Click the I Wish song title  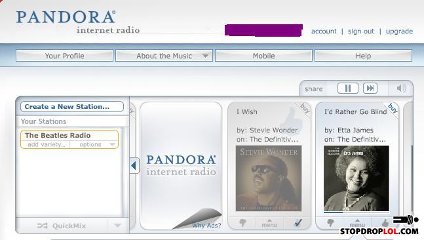click(x=247, y=111)
